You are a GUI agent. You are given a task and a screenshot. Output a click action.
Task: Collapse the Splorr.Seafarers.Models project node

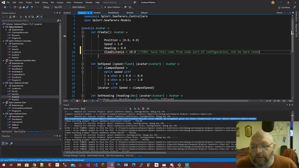click(3, 83)
